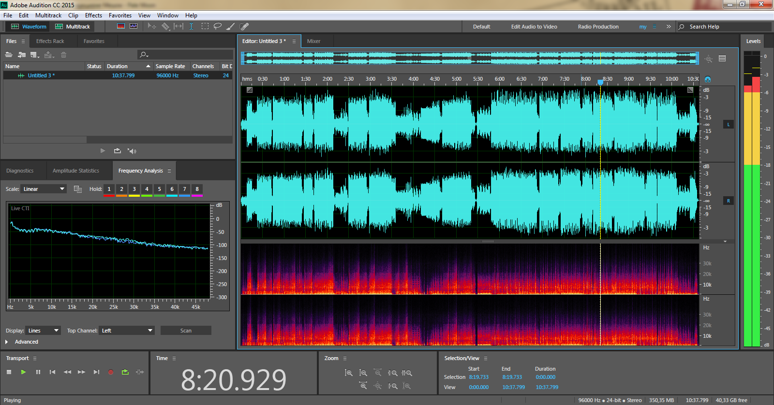The height and width of the screenshot is (405, 774).
Task: Click the Import File icon in Files panel
Action: [22, 55]
